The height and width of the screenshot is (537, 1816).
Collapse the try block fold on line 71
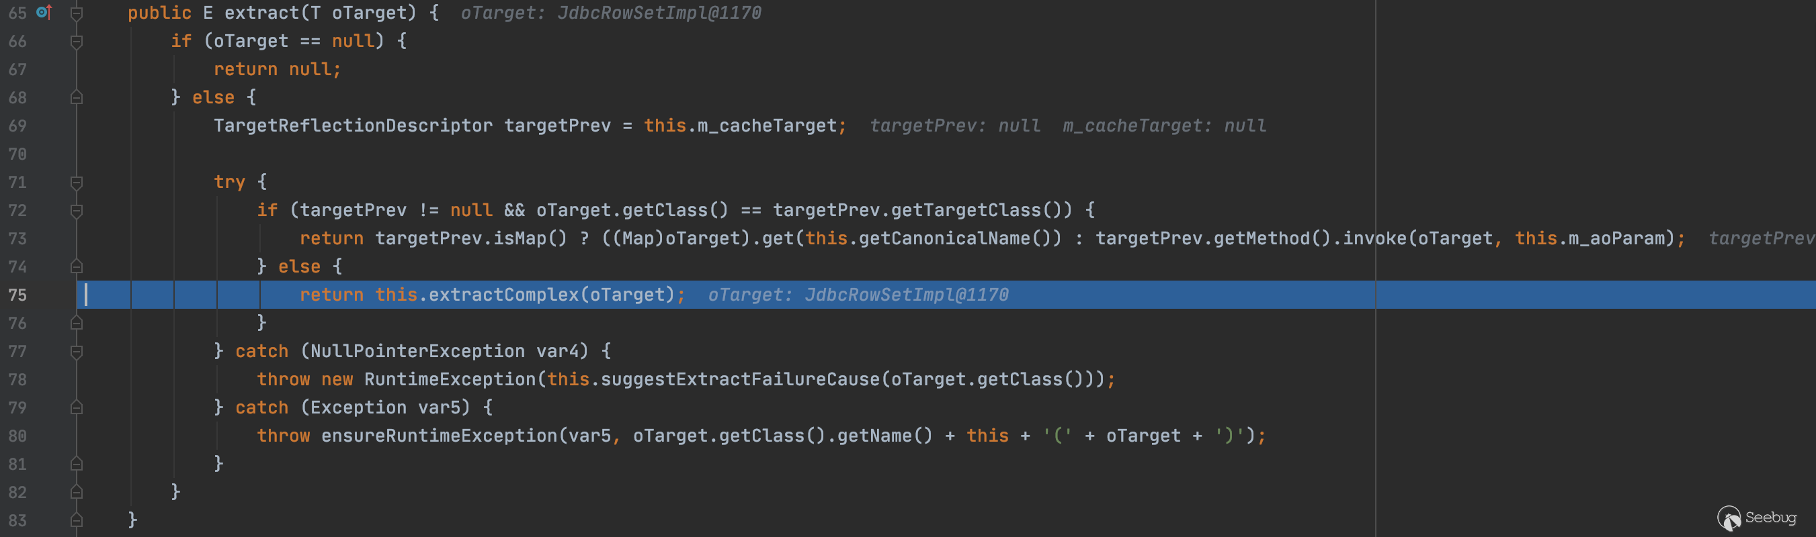point(77,183)
